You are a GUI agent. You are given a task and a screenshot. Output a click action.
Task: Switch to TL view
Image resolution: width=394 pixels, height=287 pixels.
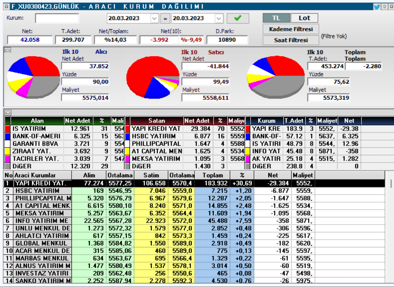(277, 18)
